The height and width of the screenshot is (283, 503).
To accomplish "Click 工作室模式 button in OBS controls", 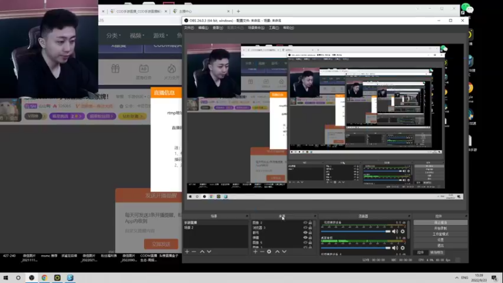I will tap(440, 234).
